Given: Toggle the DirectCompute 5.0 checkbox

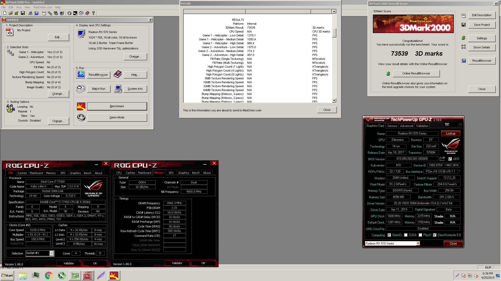Looking at the screenshot, I should (435, 235).
